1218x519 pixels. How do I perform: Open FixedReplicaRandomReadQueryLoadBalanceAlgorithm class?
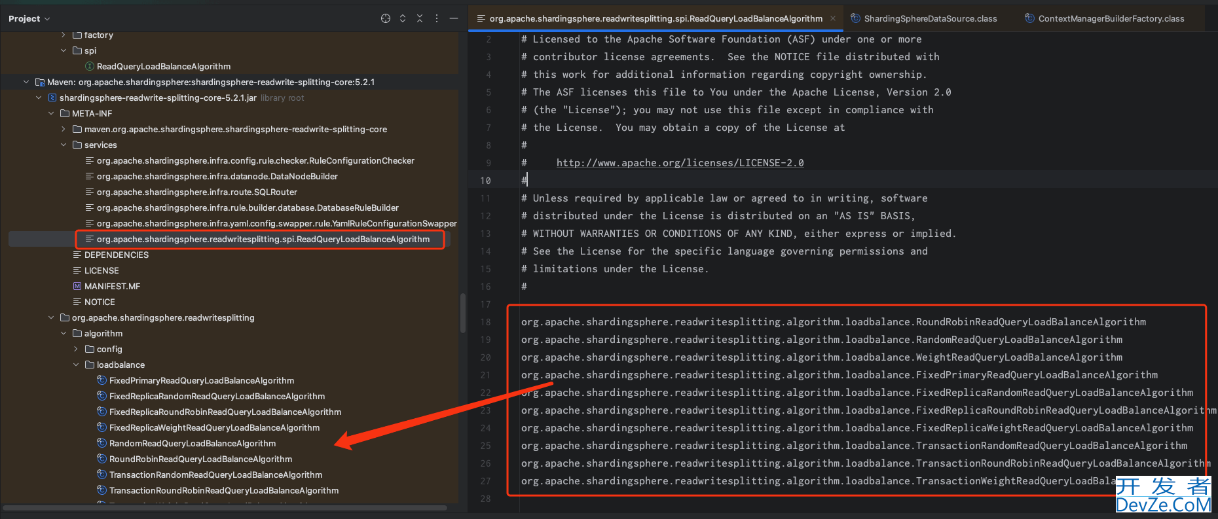[217, 396]
